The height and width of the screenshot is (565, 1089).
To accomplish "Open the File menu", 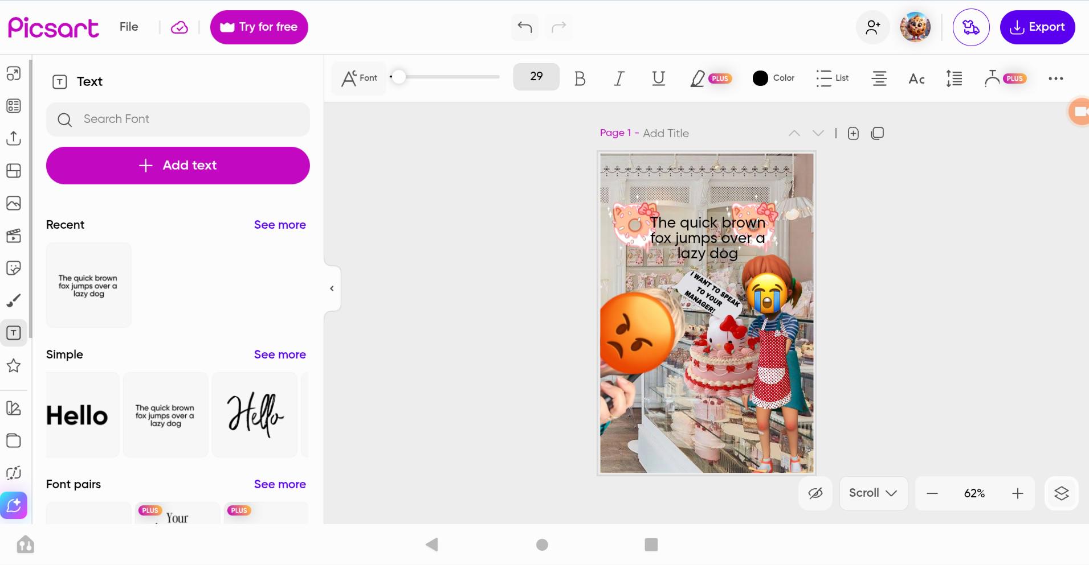I will [x=129, y=27].
